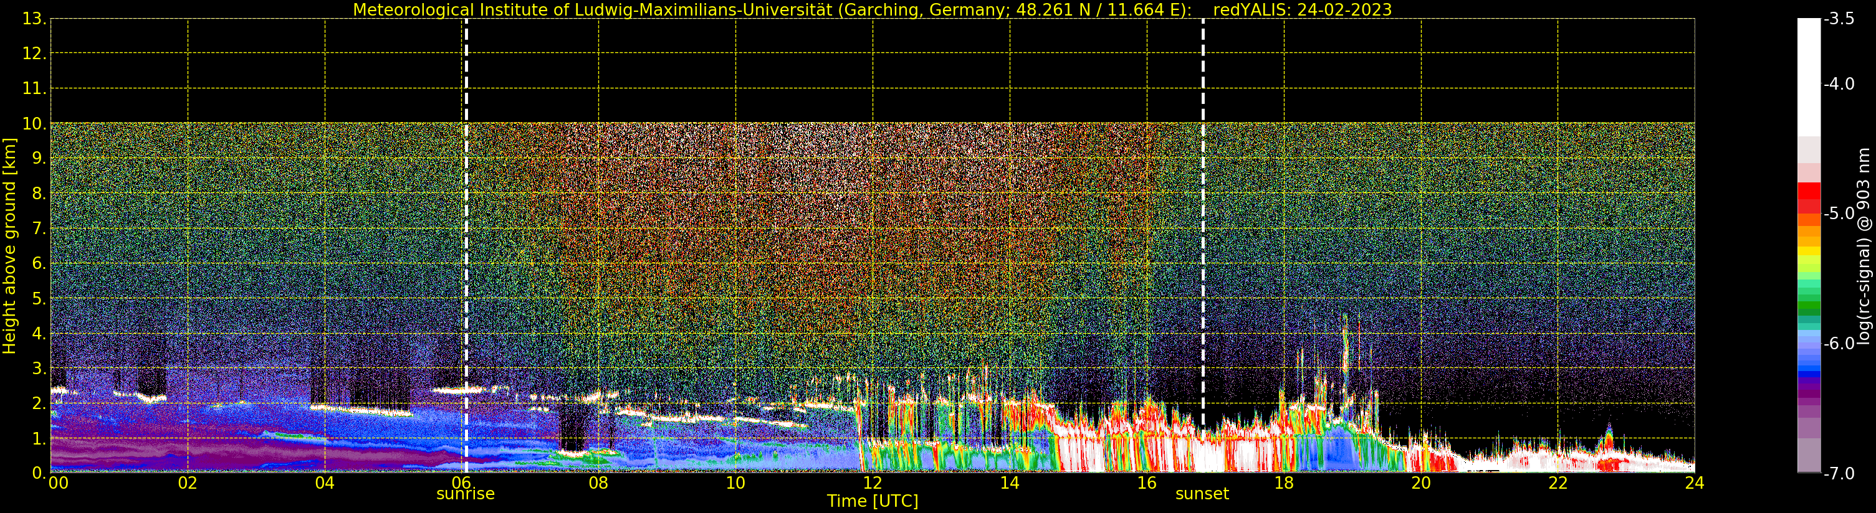Screen dimensions: 1876x513
Task: Click the 'Height above ground [km]' axis title
Action: [9, 246]
